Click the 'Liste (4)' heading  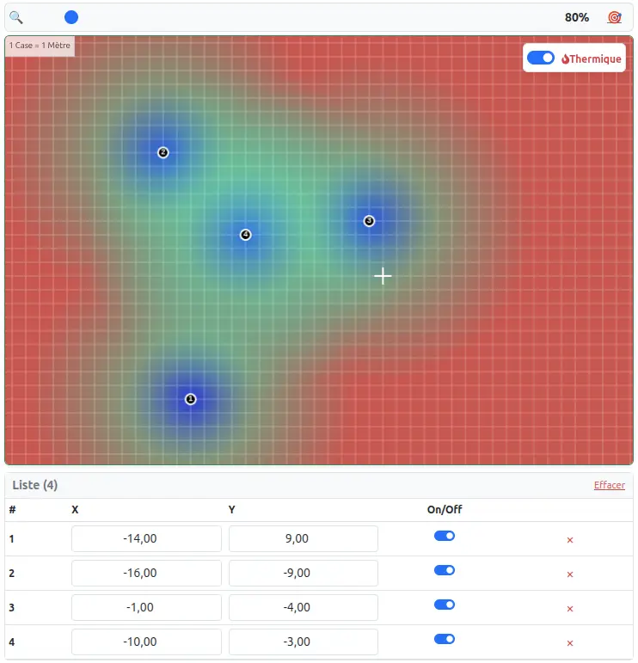click(x=34, y=485)
